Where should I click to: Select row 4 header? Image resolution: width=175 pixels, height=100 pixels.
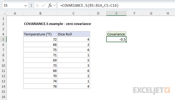tap(3, 34)
